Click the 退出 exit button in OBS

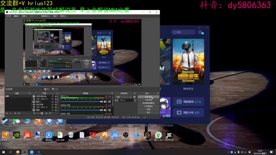[148, 113]
